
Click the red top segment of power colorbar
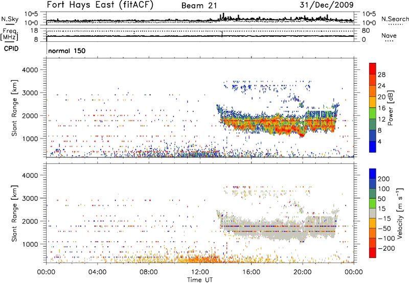coord(373,69)
